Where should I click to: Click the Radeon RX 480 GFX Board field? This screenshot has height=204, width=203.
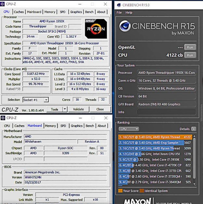(x=166, y=104)
